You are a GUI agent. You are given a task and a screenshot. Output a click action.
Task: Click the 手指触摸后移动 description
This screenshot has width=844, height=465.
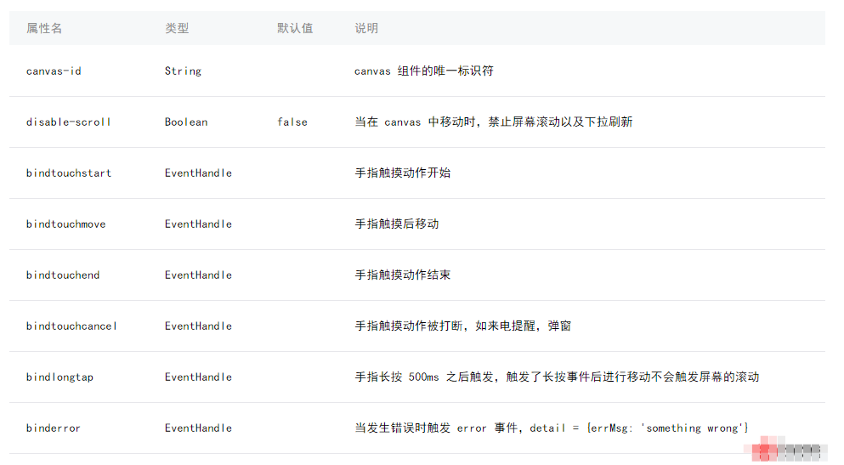coord(397,224)
